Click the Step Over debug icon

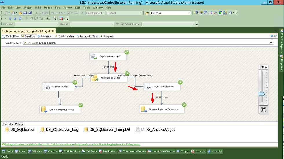pos(36,18)
